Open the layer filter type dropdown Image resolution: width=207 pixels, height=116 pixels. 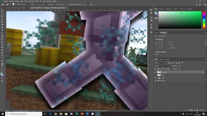160,63
